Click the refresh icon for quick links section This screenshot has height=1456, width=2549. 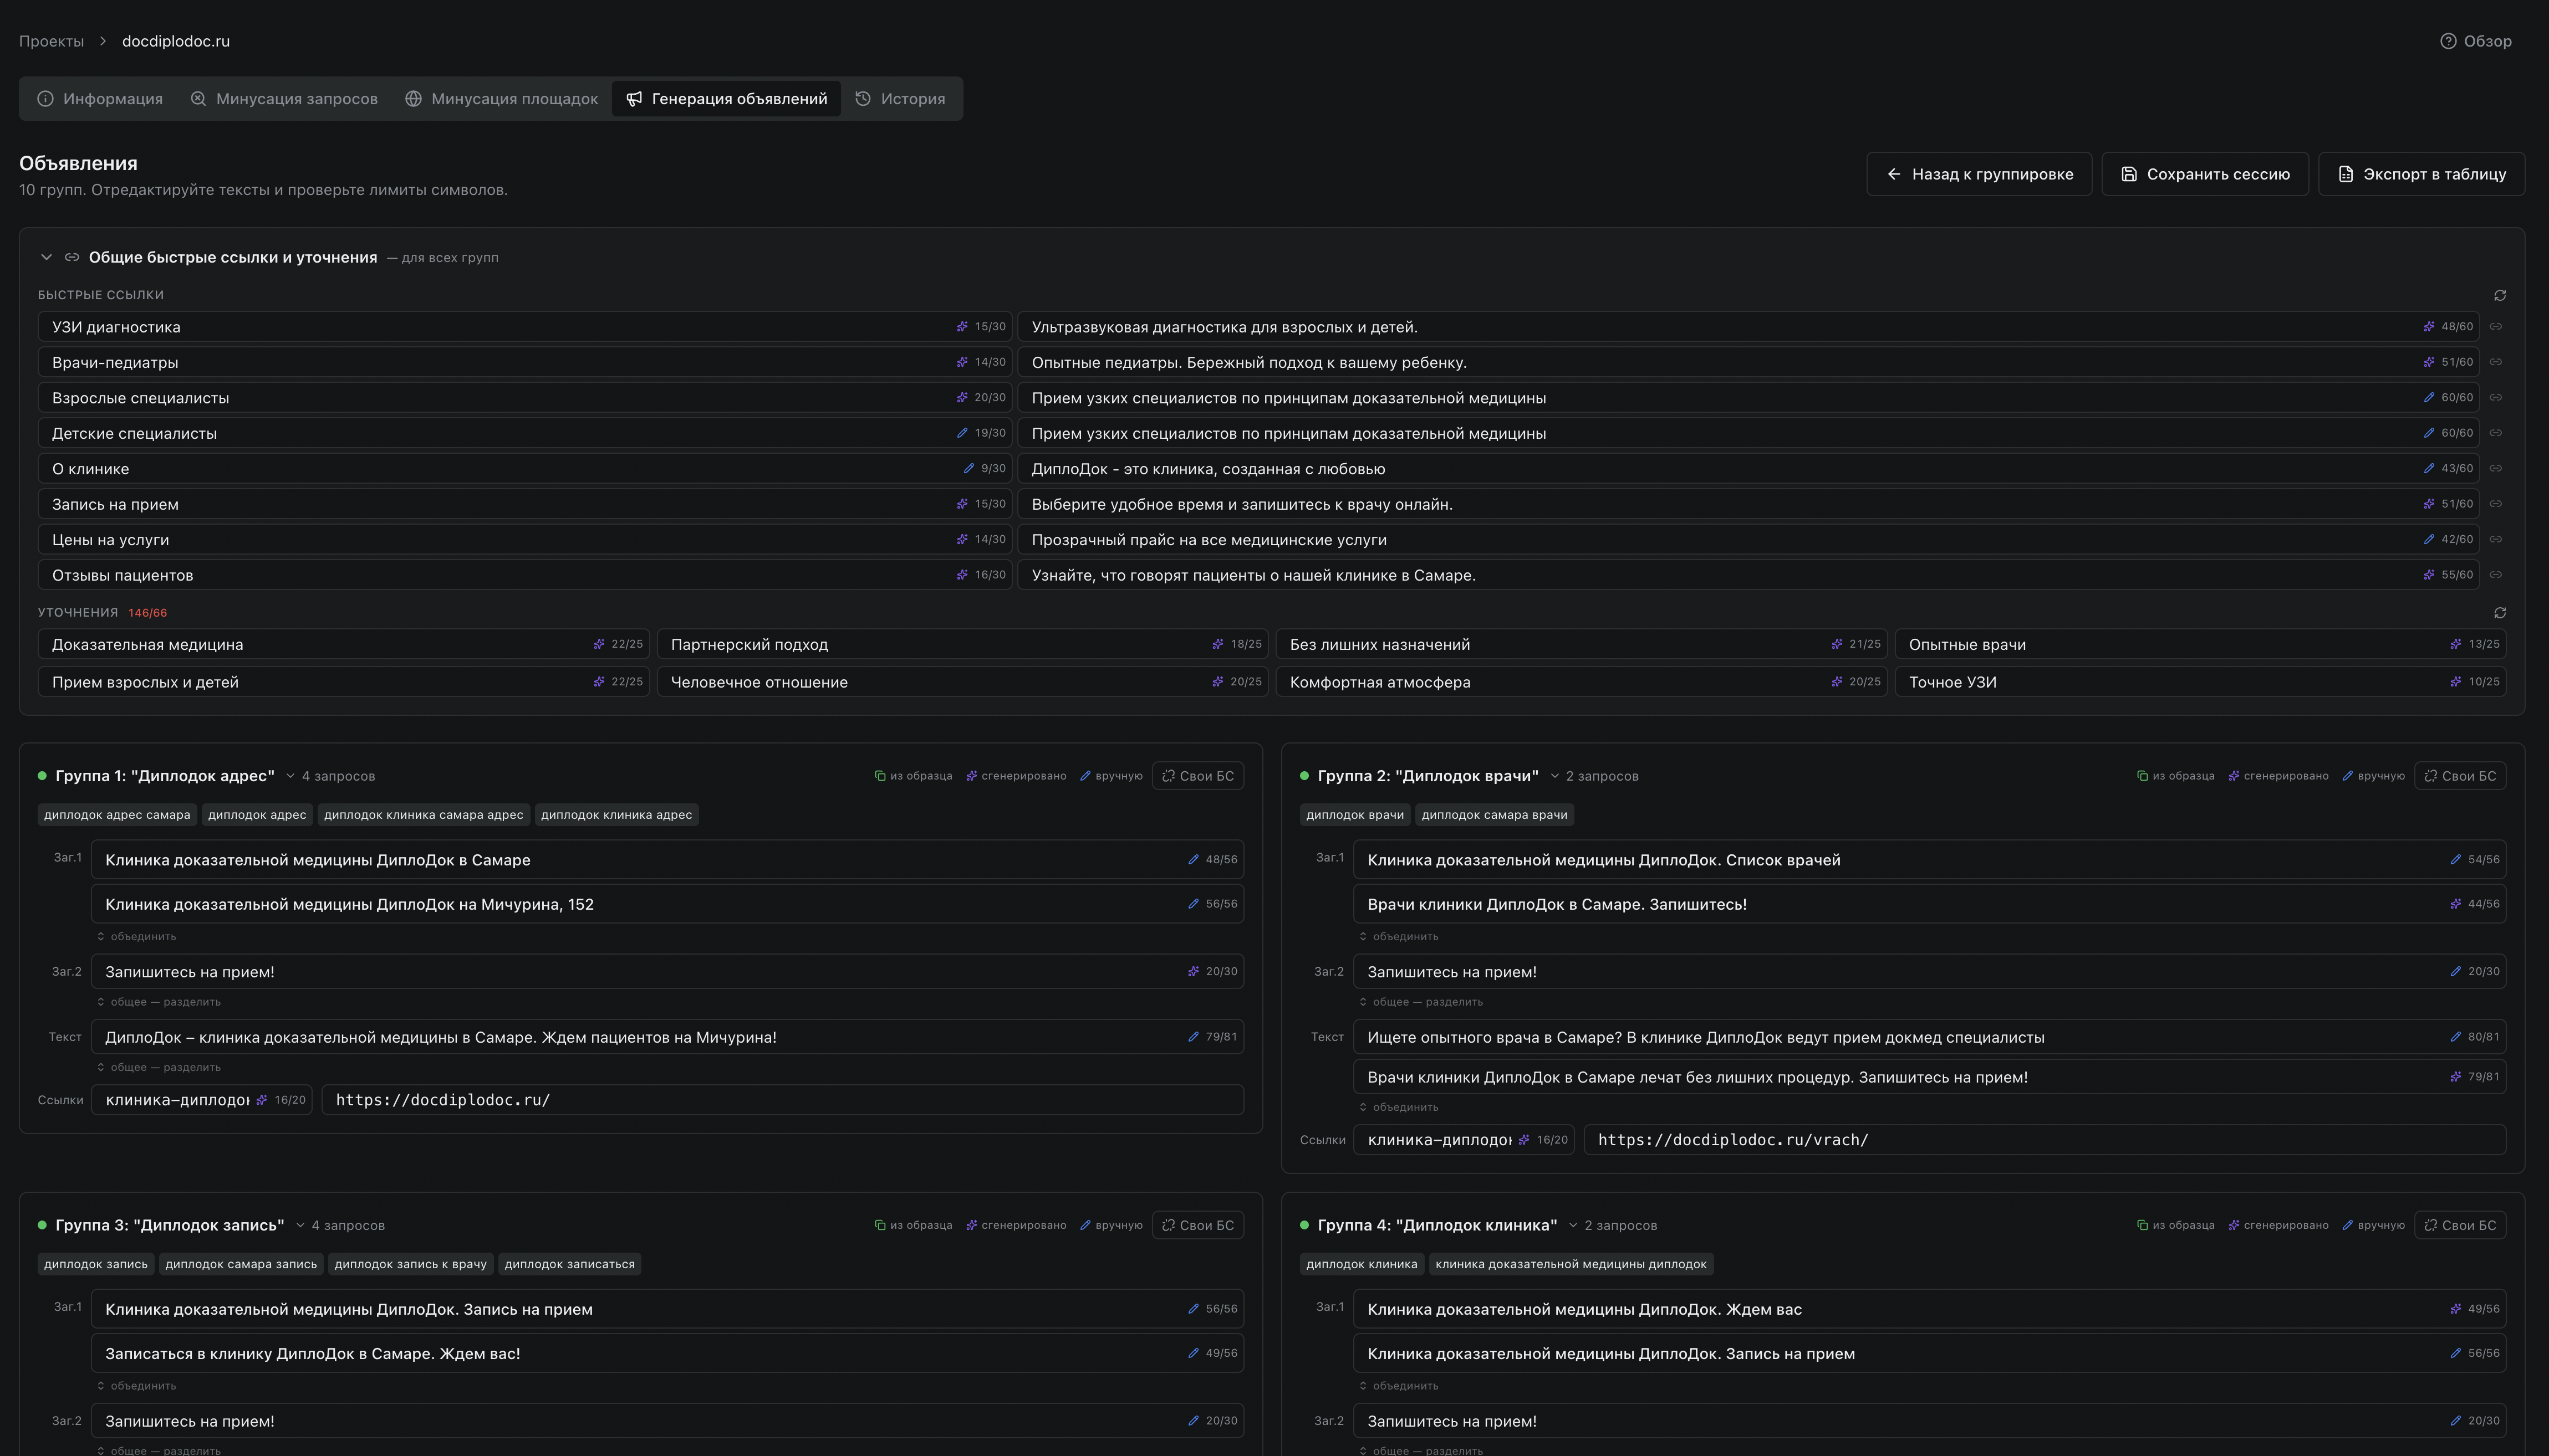(x=2499, y=295)
